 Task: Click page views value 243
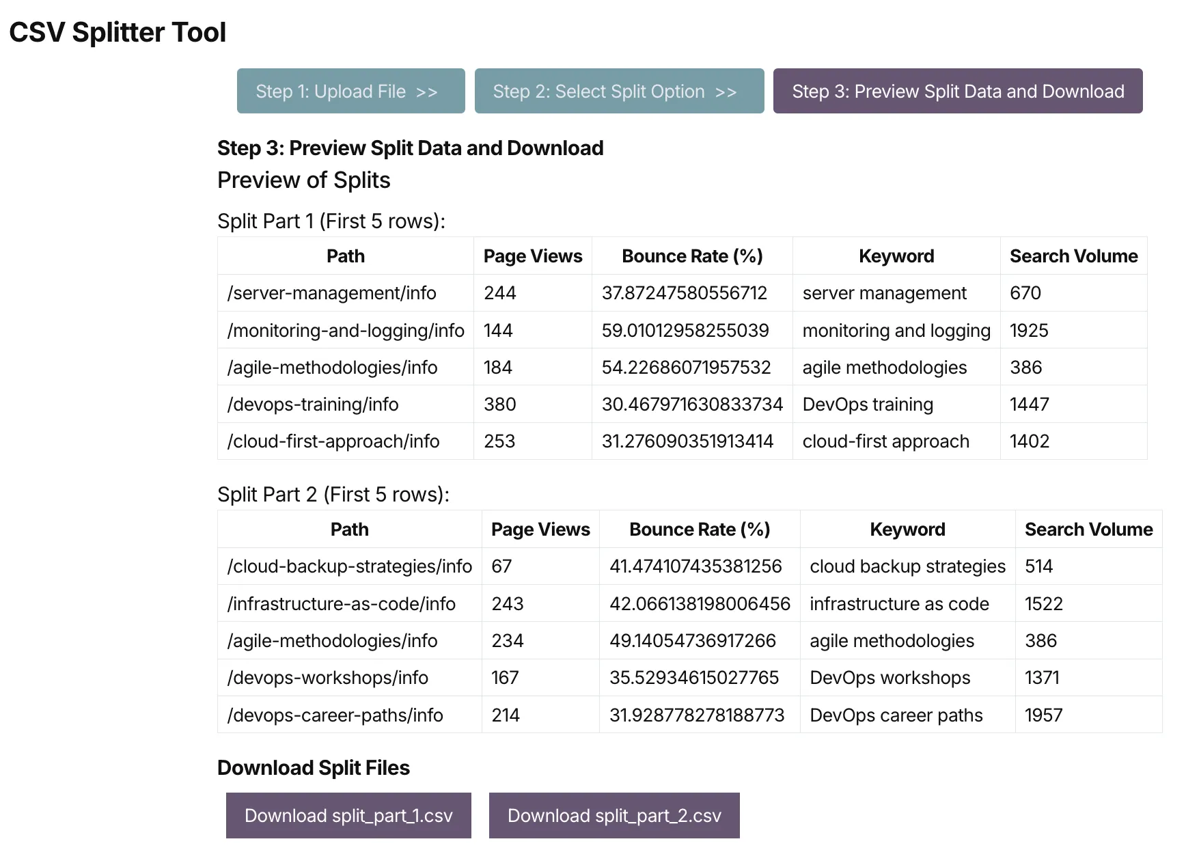(x=540, y=604)
